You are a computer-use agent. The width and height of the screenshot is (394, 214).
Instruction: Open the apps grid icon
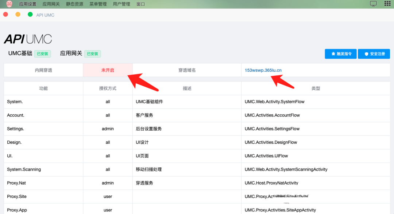[x=387, y=4]
